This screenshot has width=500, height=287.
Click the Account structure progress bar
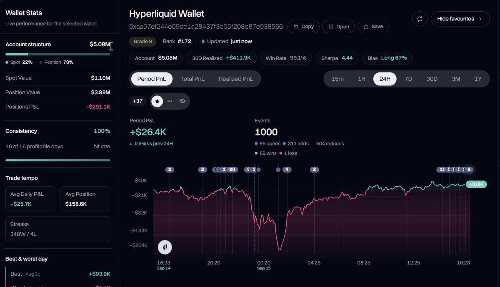58,54
